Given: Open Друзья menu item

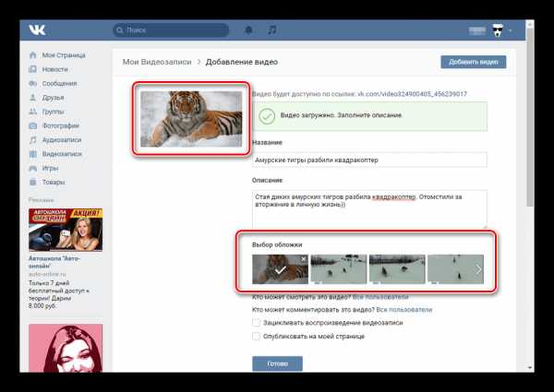Looking at the screenshot, I should [53, 98].
